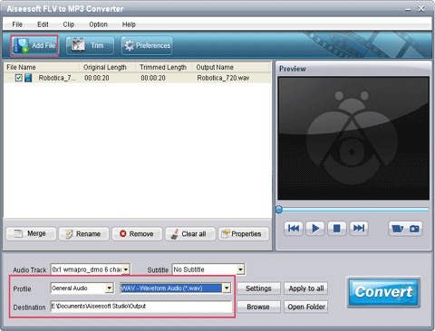Skip to next in preview controls
Screen dimensions: 435x331
[359, 228]
